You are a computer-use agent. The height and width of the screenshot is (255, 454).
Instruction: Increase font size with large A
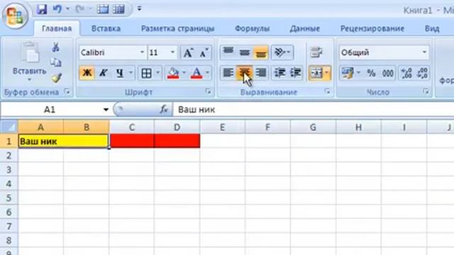click(188, 52)
